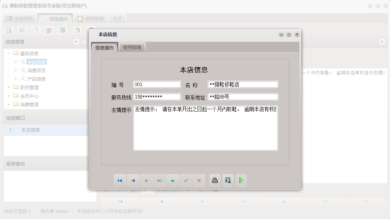Screen dimensions: 390x219
Task: Jump to the last record
Action: (159, 180)
